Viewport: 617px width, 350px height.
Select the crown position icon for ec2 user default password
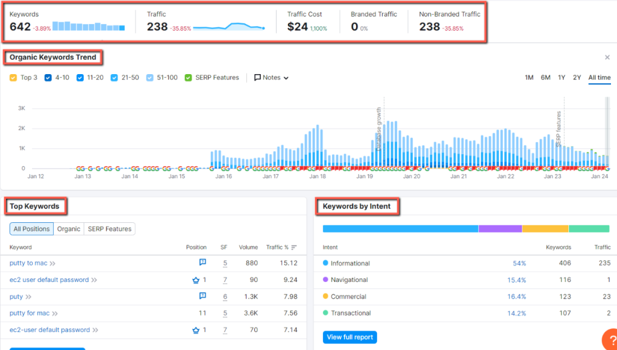tap(195, 280)
